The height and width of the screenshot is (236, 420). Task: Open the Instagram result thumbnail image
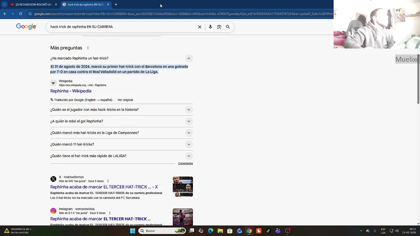coord(183,217)
